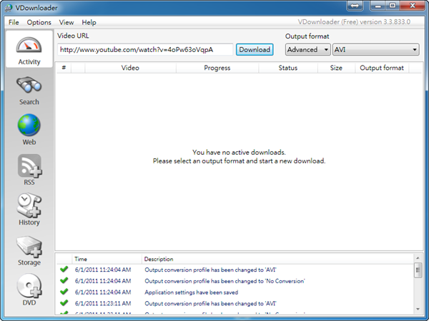Image resolution: width=429 pixels, height=321 pixels.
Task: Focus the Video URL input field
Action: tap(145, 50)
